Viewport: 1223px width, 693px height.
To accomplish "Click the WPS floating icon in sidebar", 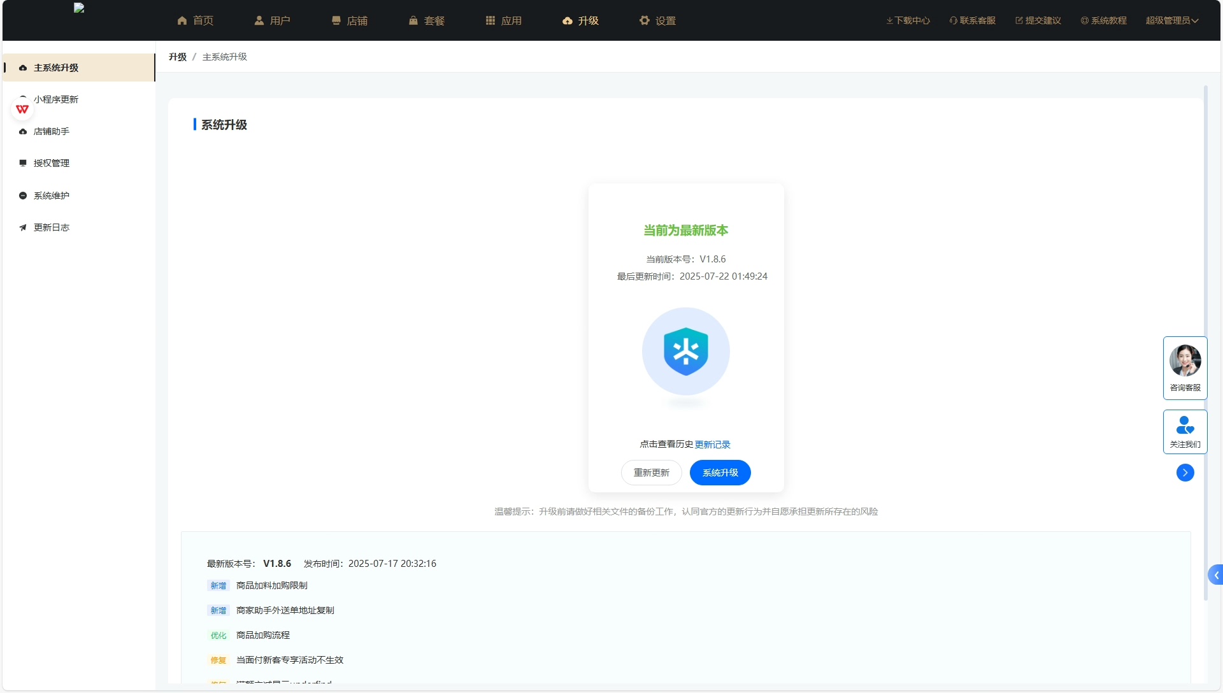I will coord(22,110).
